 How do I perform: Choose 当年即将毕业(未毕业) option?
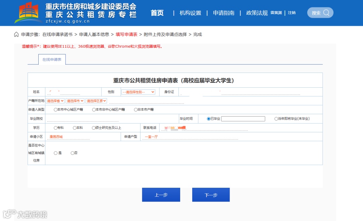pyautogui.click(x=276, y=119)
